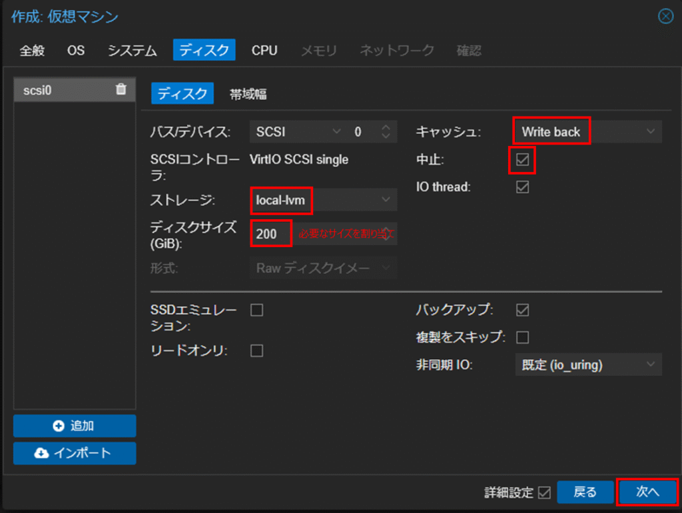Open the 非同期 IO dropdown
This screenshot has width=682, height=513.
[x=587, y=364]
